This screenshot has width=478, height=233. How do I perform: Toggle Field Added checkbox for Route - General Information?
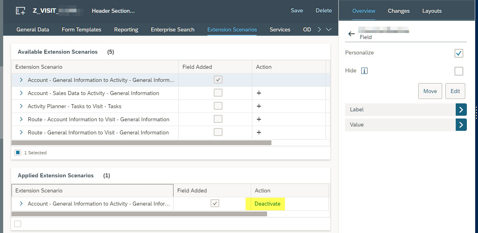click(218, 132)
